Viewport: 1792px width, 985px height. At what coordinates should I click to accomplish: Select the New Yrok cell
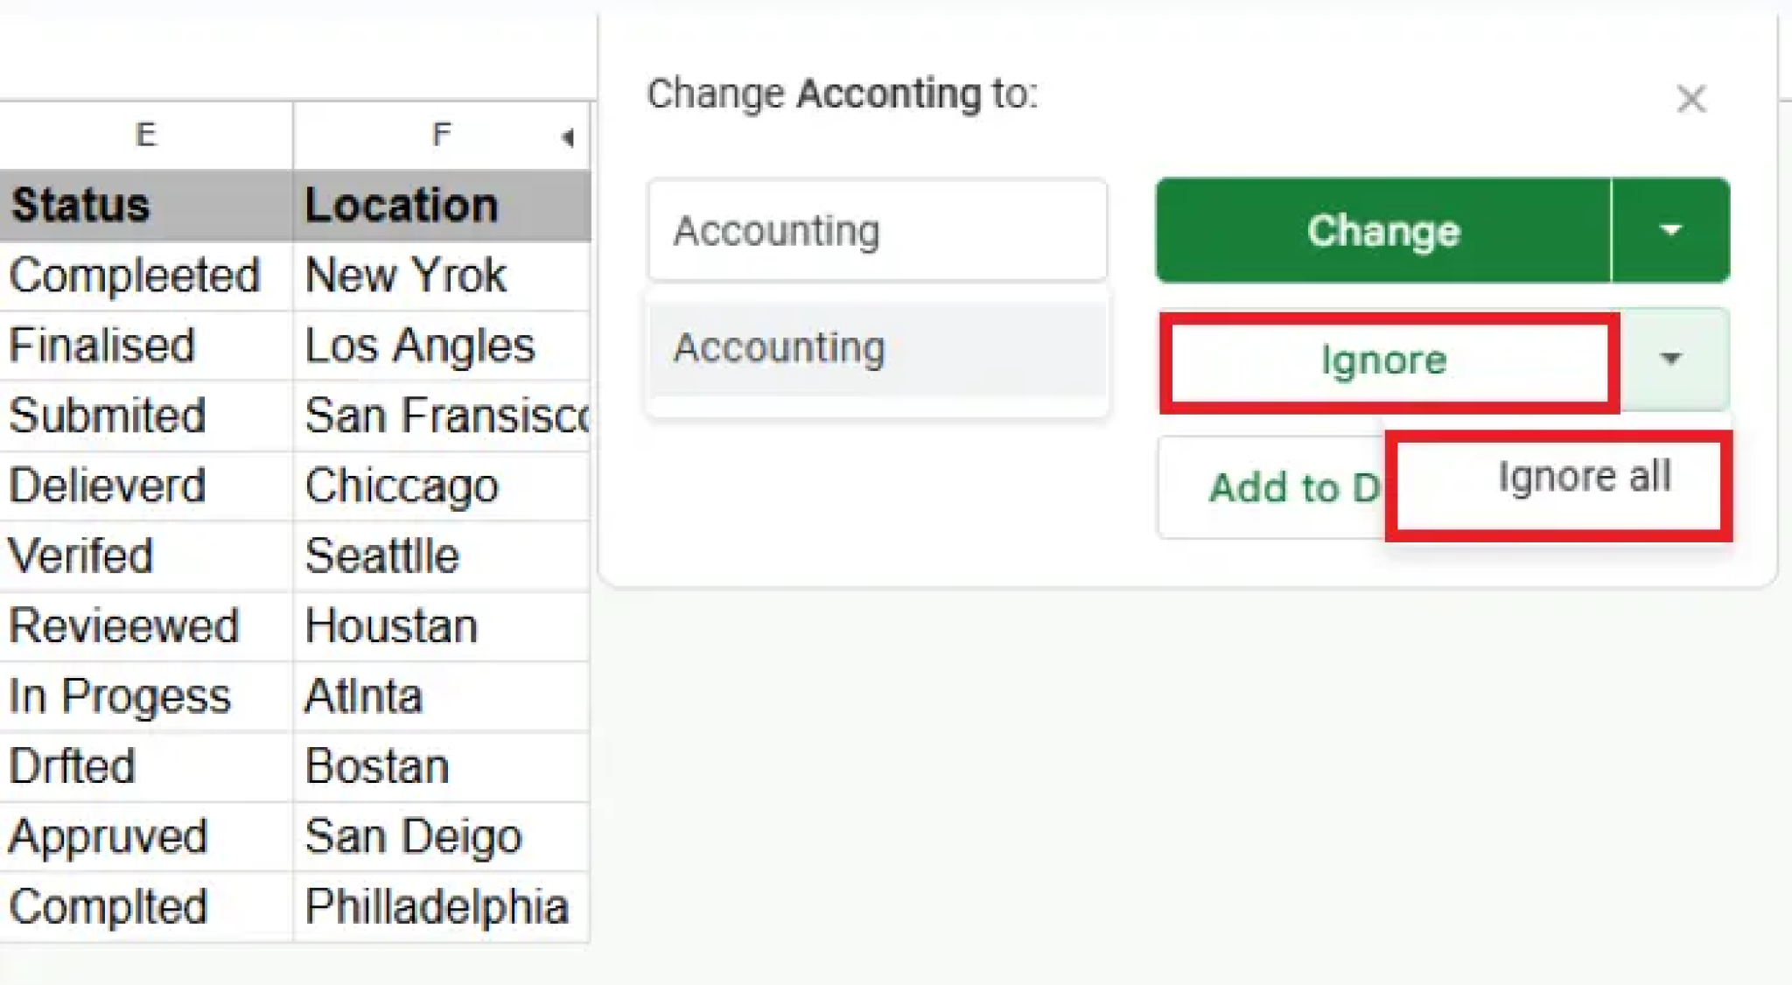pyautogui.click(x=441, y=276)
